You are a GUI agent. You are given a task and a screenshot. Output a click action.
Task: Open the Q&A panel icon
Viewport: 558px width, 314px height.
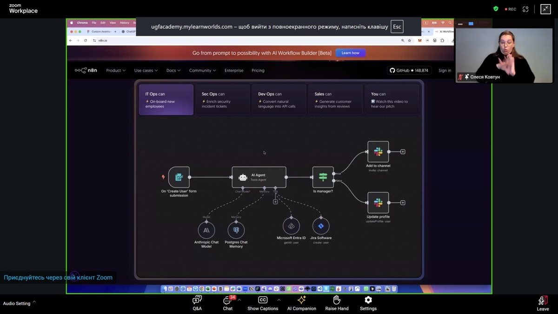197,301
